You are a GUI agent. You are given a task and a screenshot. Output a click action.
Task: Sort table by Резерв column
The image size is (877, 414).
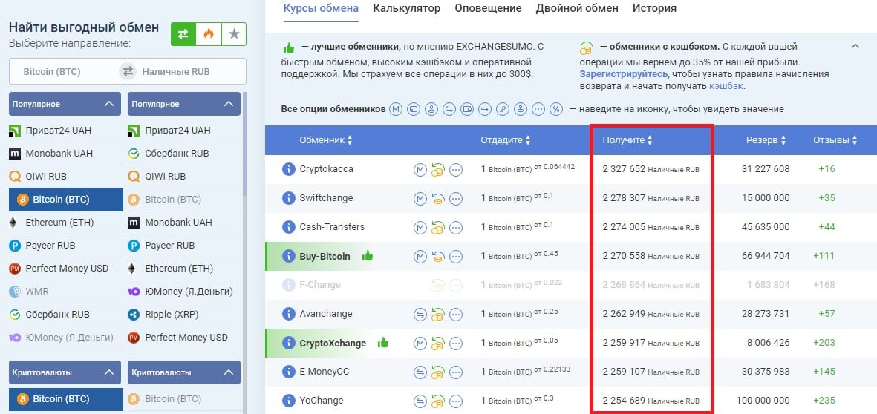pos(766,140)
